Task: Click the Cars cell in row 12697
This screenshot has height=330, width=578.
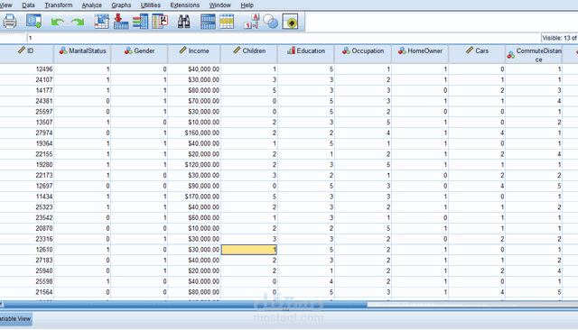Action: tap(477, 186)
